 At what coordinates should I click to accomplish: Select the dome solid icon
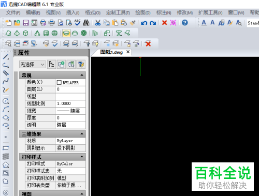point(75,33)
